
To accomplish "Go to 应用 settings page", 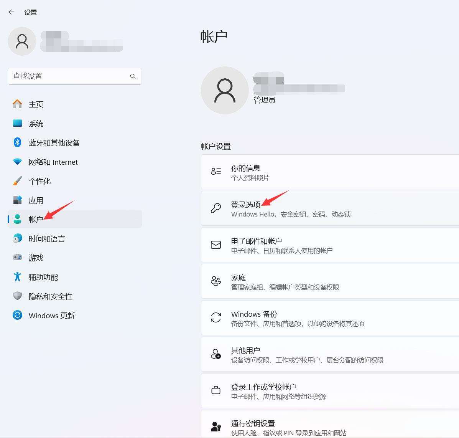I will 36,200.
